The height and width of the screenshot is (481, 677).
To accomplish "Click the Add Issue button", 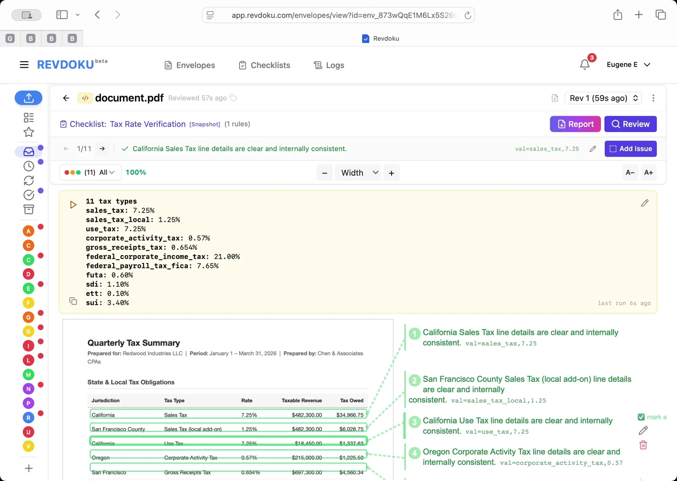I will tap(630, 149).
